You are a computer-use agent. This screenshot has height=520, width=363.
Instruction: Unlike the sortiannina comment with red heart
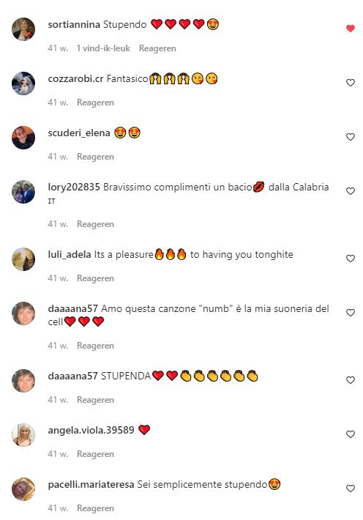tap(351, 29)
